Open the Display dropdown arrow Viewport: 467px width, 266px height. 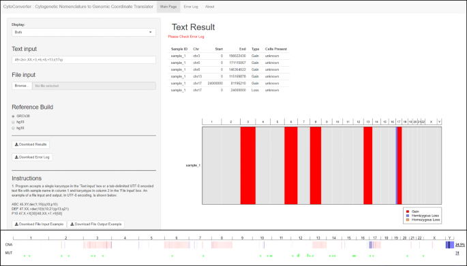tap(151, 32)
